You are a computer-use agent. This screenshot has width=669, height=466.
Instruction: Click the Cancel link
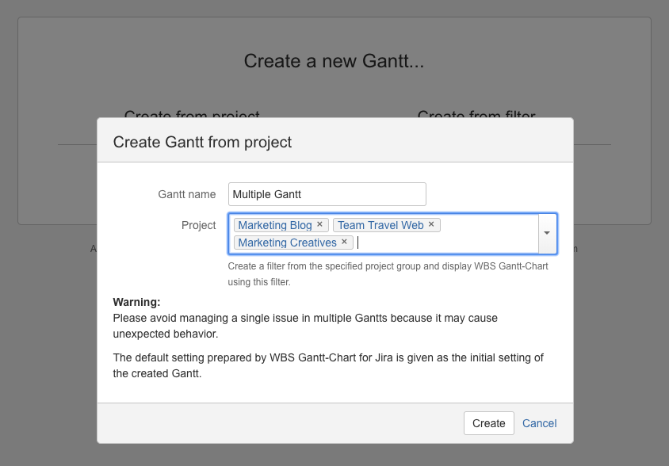point(539,423)
